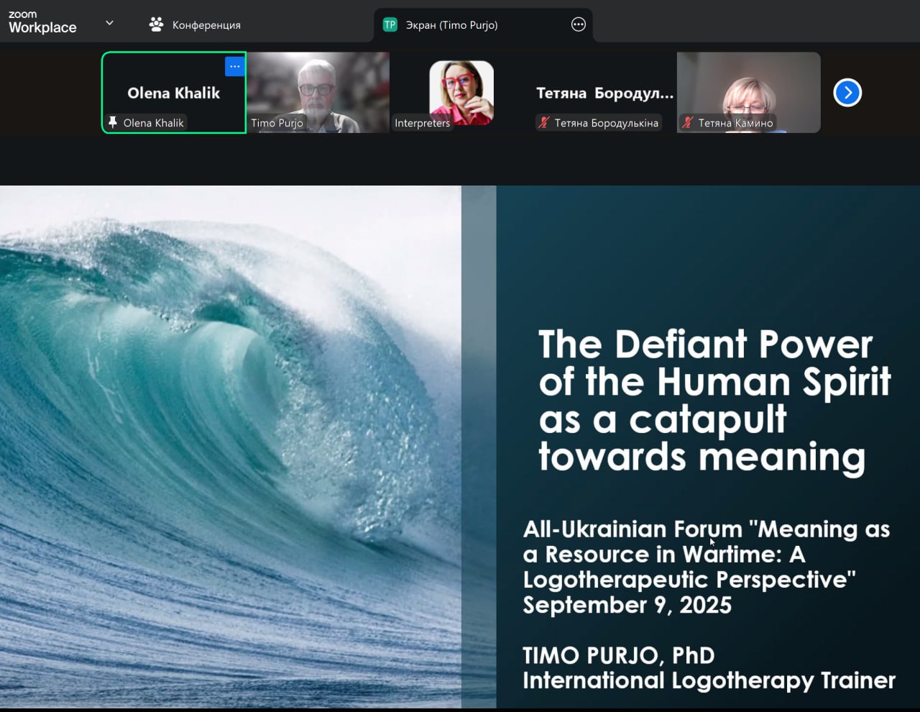This screenshot has width=920, height=712.
Task: Click the ocean wave image on the slide
Action: pyautogui.click(x=230, y=446)
